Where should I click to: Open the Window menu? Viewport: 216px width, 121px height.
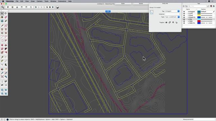(x=53, y=1)
